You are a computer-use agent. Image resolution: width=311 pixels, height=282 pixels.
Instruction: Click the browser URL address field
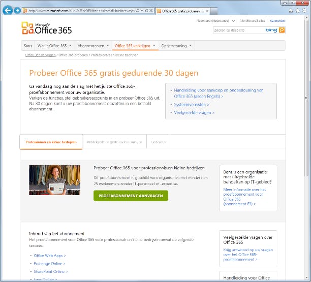[81, 11]
